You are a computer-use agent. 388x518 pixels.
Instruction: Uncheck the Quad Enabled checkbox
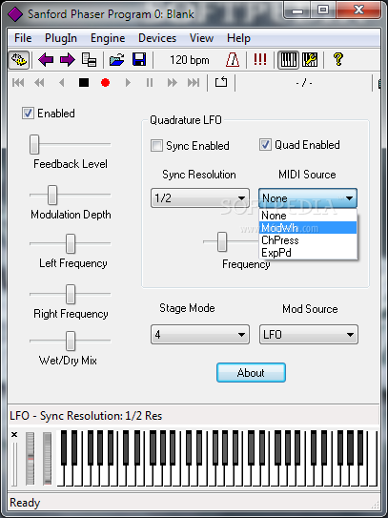[265, 145]
